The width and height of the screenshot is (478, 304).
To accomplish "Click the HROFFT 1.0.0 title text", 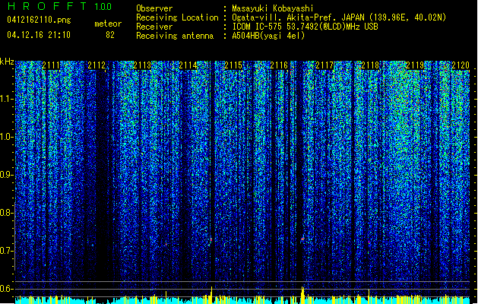I will tap(59, 6).
